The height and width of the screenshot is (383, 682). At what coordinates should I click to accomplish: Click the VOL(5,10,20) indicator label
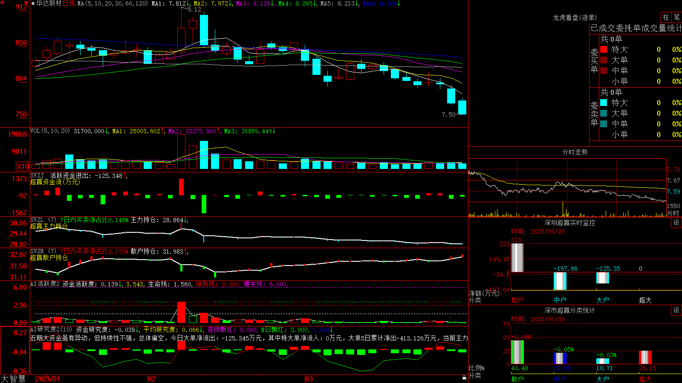coord(50,131)
